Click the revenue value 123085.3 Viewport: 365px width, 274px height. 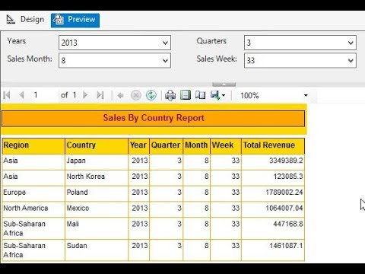(288, 177)
